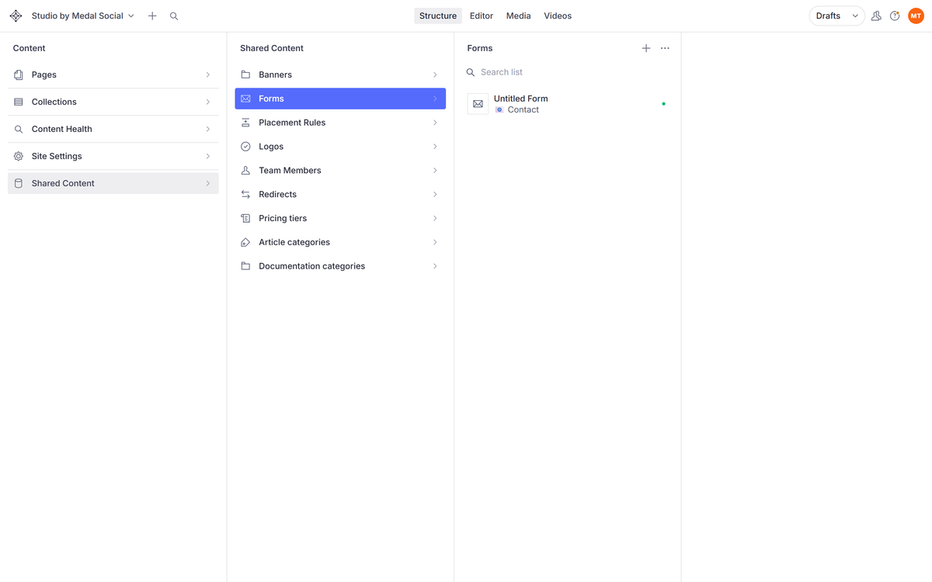Switch to the Editor tab
The image size is (932, 582).
(482, 16)
